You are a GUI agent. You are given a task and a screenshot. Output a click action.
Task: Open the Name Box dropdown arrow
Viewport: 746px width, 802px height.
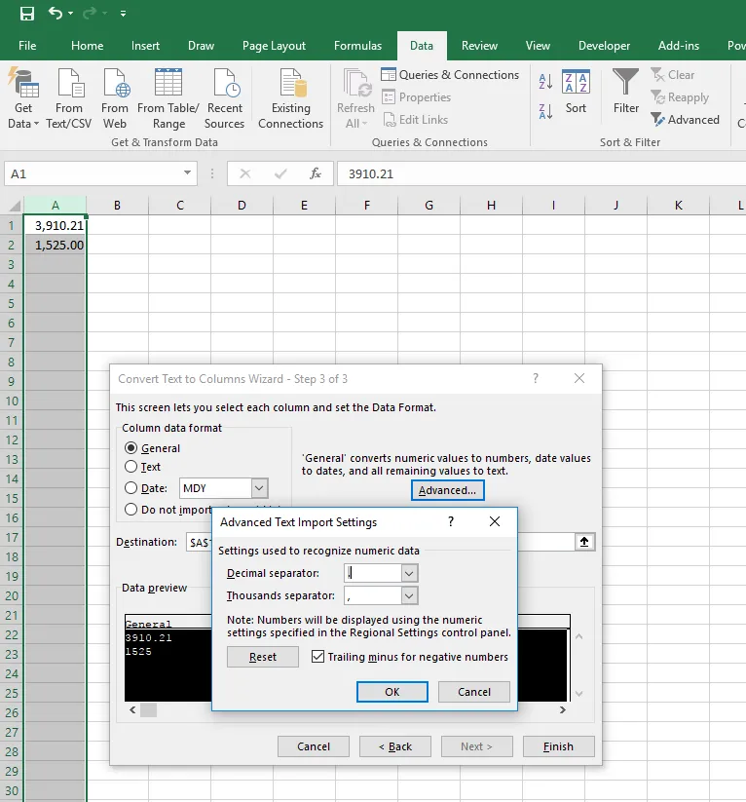pos(188,173)
